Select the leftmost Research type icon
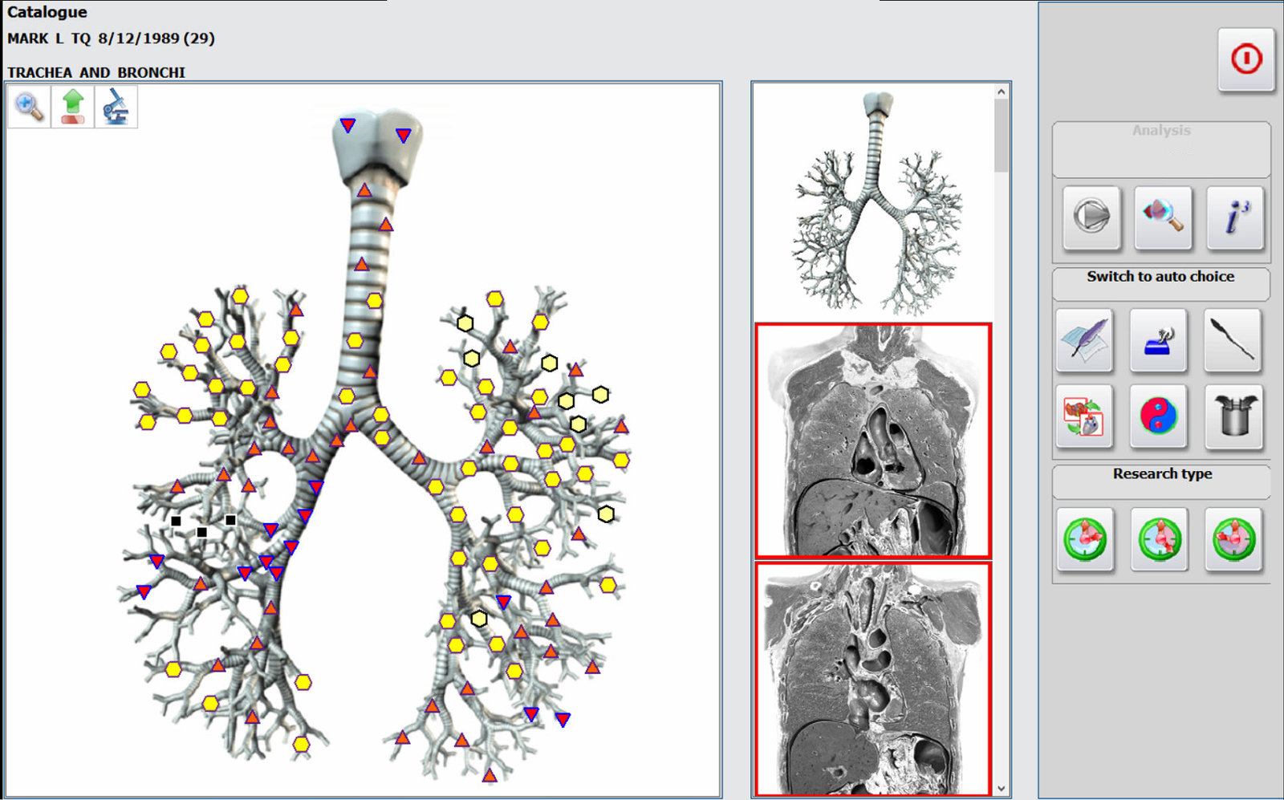The image size is (1284, 800). point(1085,538)
